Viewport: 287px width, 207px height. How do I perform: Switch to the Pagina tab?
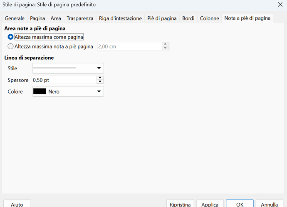point(37,18)
